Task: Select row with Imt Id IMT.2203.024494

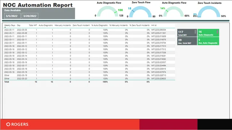Action: pyautogui.click(x=89, y=65)
